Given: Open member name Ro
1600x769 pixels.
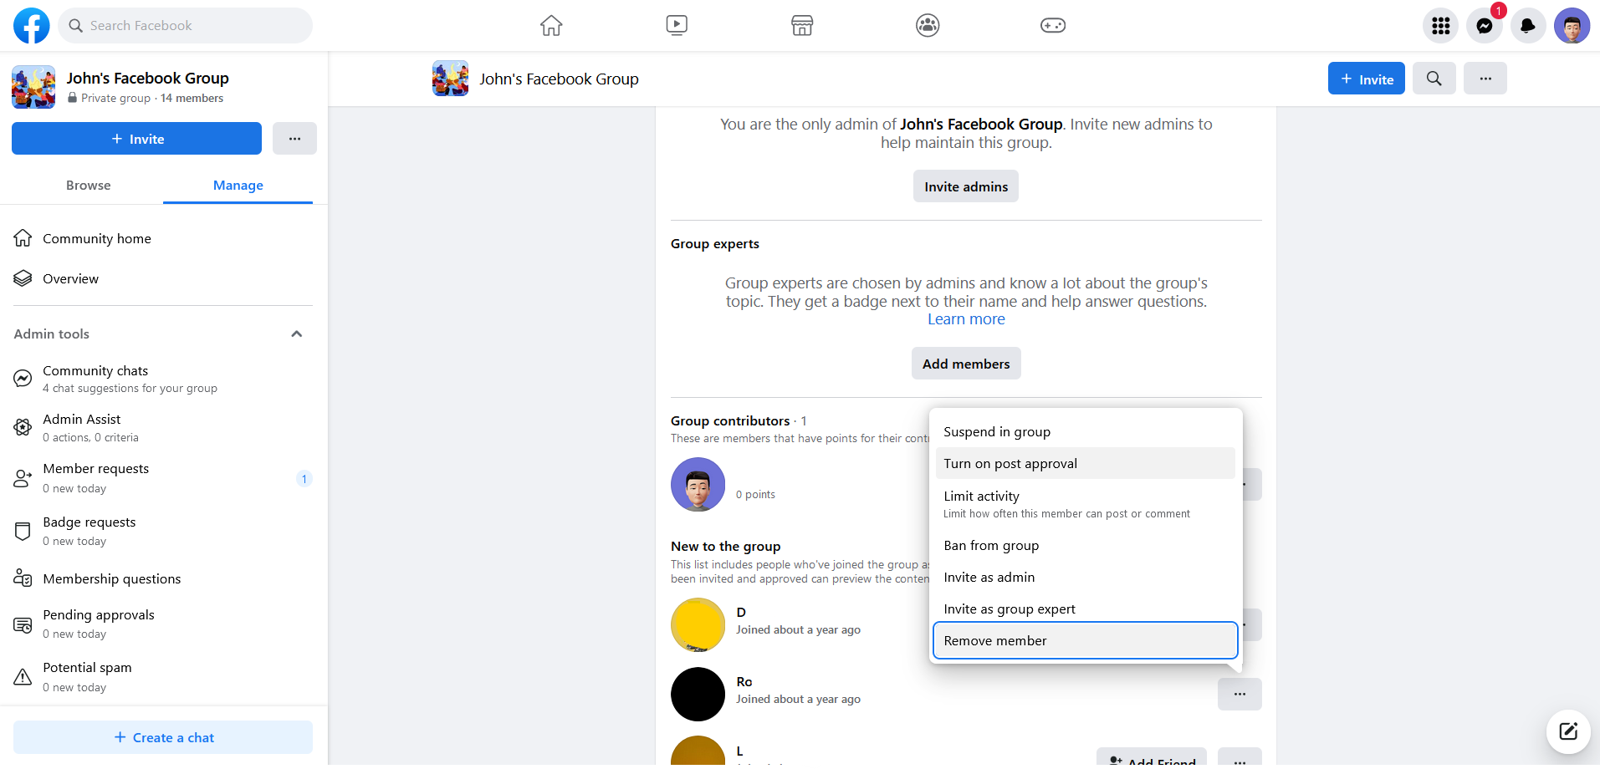Looking at the screenshot, I should 744,681.
